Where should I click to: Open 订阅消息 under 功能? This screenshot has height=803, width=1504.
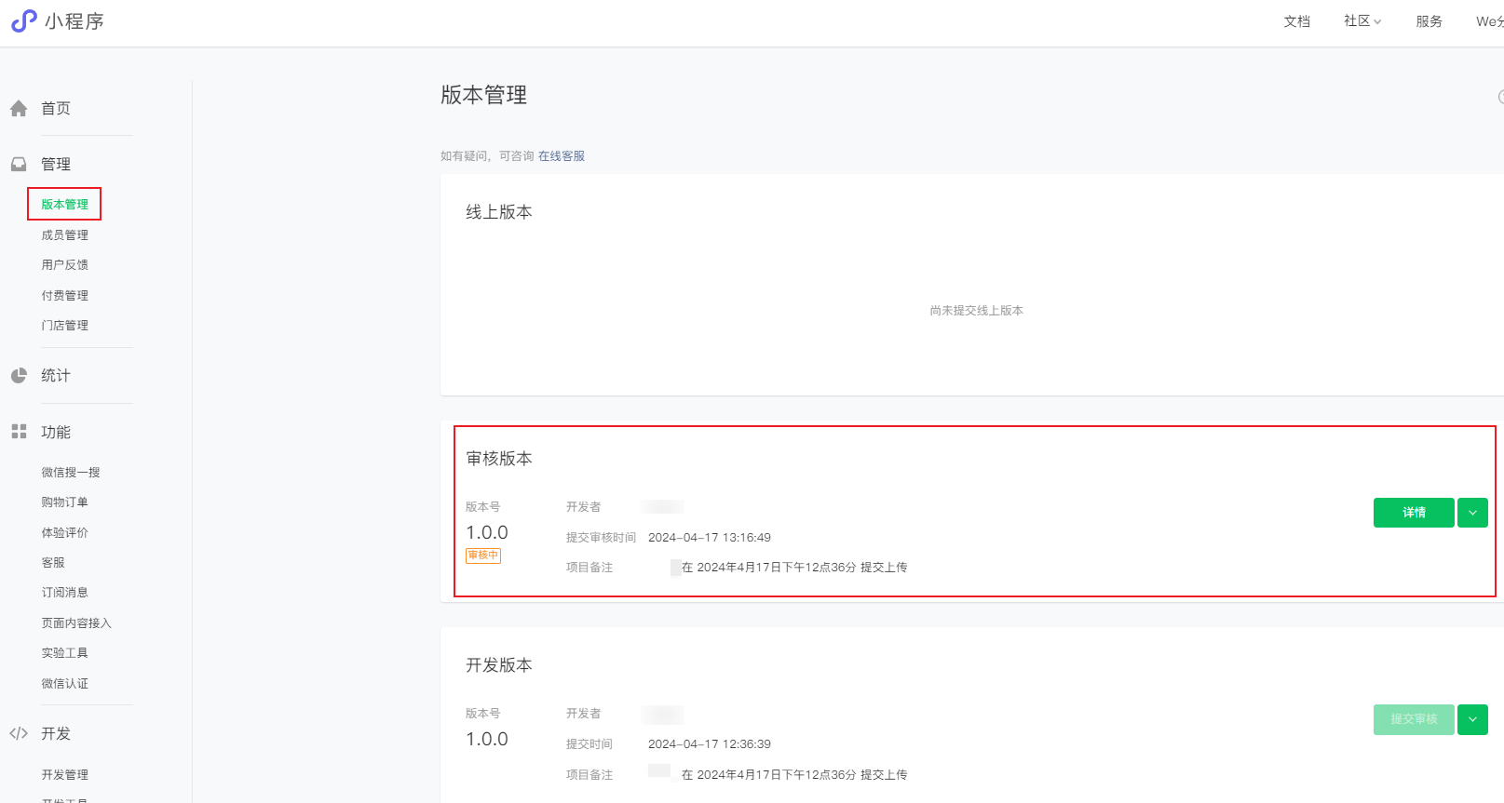tap(64, 593)
